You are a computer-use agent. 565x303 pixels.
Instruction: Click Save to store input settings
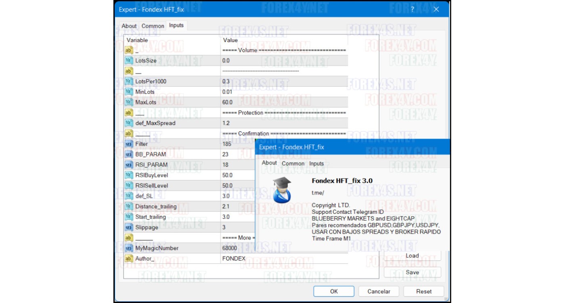412,272
